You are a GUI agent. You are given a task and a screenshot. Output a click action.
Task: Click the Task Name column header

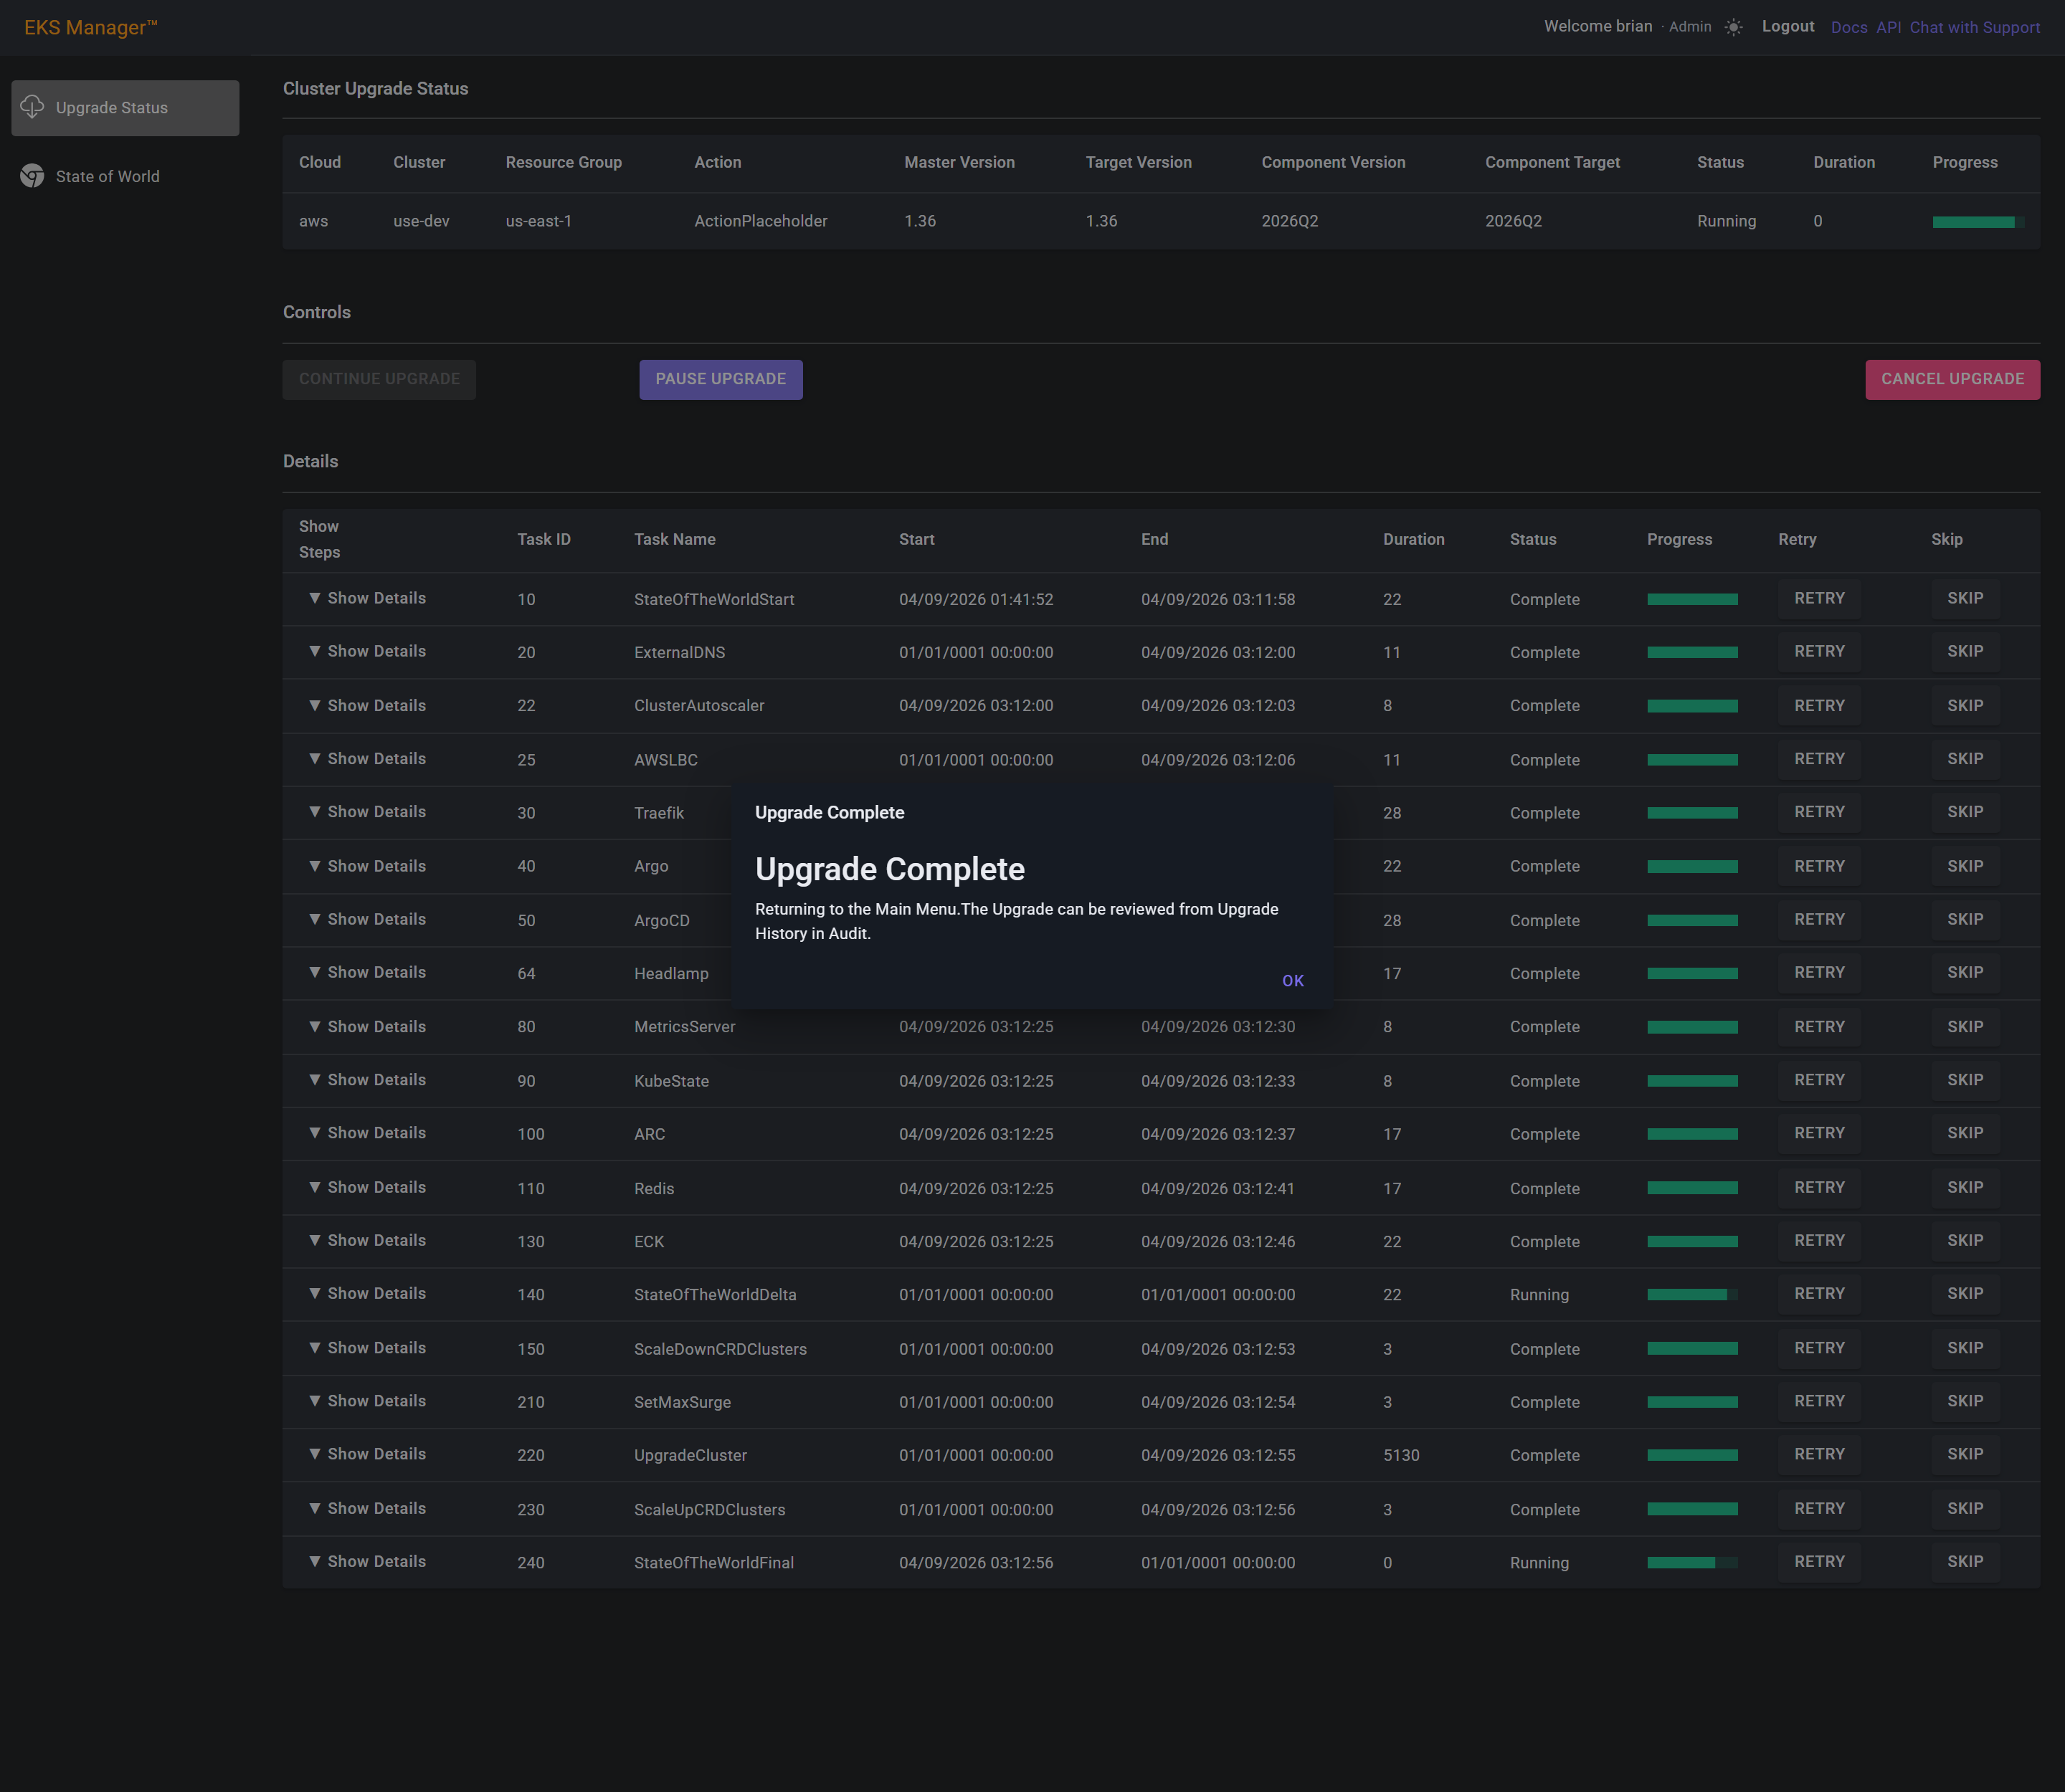click(674, 539)
